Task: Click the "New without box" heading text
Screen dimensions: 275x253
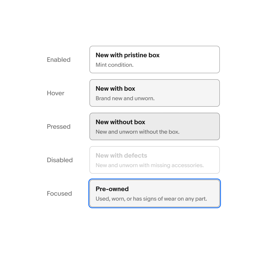Action: [x=120, y=122]
